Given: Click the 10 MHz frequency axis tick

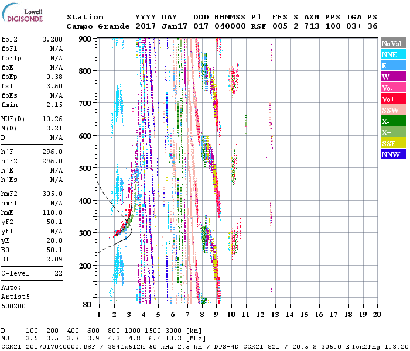Looking at the screenshot, I should click(231, 315).
